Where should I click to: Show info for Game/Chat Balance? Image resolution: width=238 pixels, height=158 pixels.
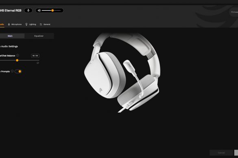point(17,56)
